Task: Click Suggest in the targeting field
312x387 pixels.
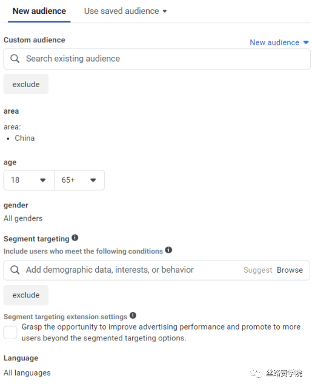Action: pos(258,270)
